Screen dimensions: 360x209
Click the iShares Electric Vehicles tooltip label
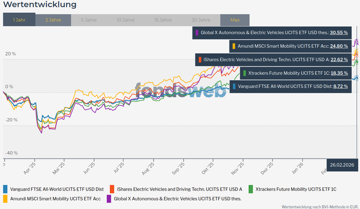coord(267,60)
